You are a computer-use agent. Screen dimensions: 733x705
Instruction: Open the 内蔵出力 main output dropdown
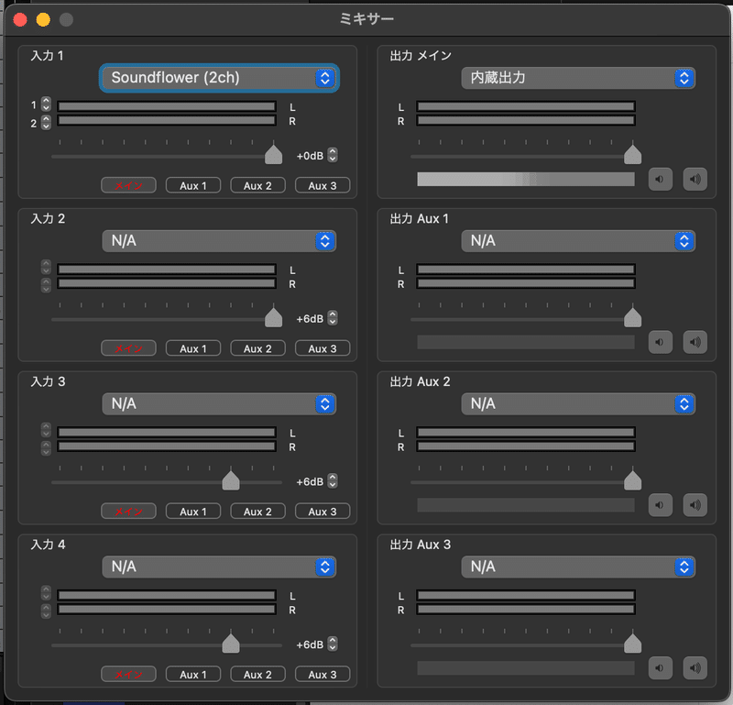[578, 78]
